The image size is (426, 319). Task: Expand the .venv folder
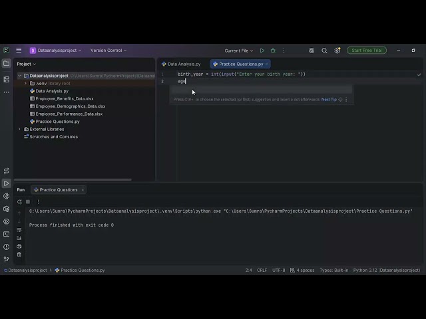pos(25,83)
